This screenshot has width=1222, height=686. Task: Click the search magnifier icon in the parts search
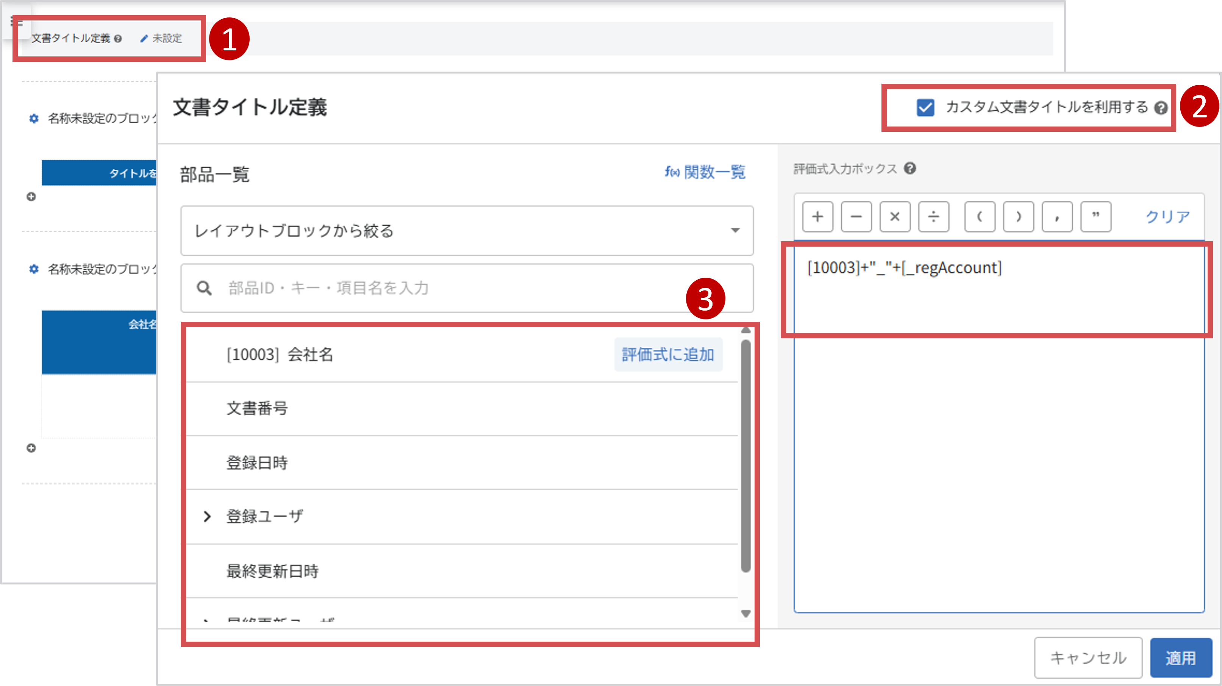(204, 288)
